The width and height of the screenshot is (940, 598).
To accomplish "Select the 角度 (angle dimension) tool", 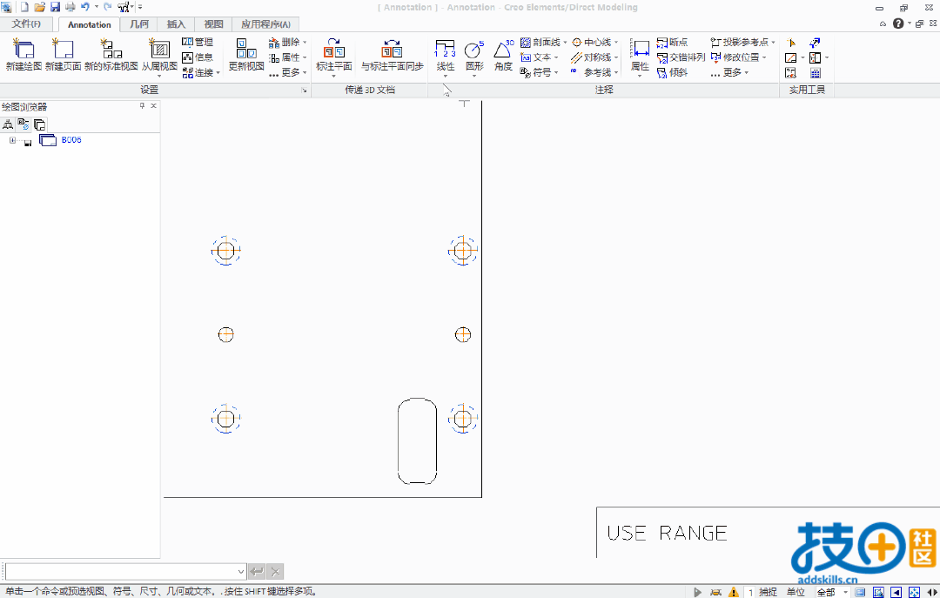I will pyautogui.click(x=503, y=55).
